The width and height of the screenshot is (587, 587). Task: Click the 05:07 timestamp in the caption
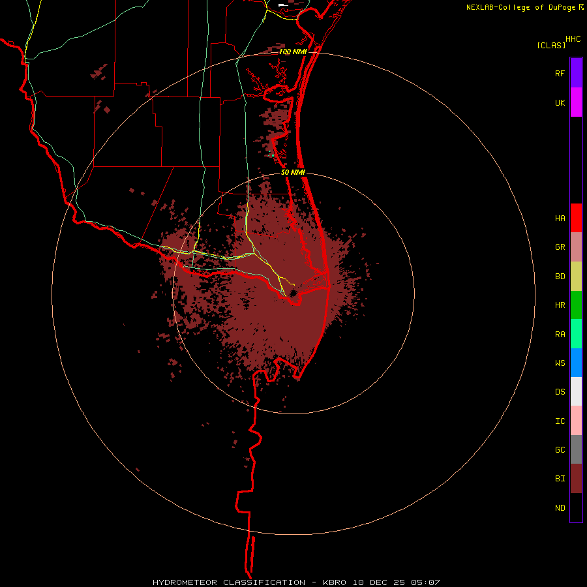click(x=425, y=582)
